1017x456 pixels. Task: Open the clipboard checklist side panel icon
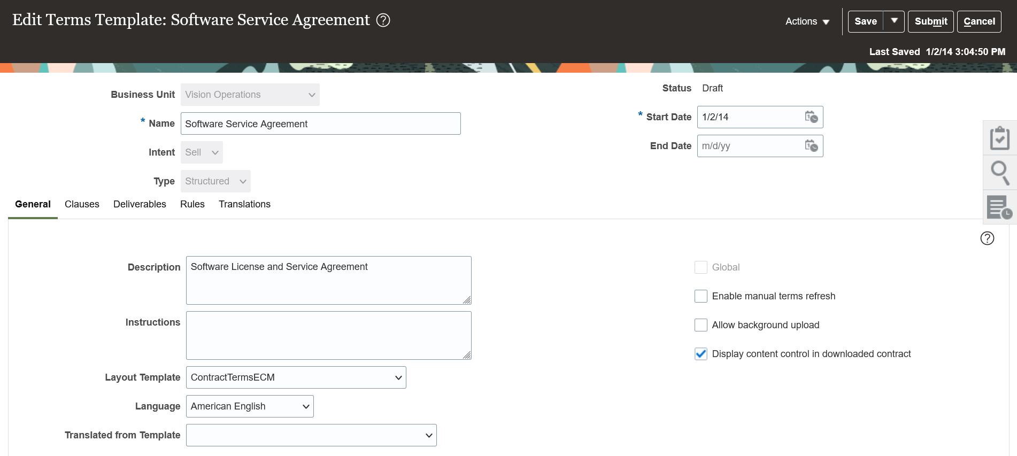click(999, 138)
